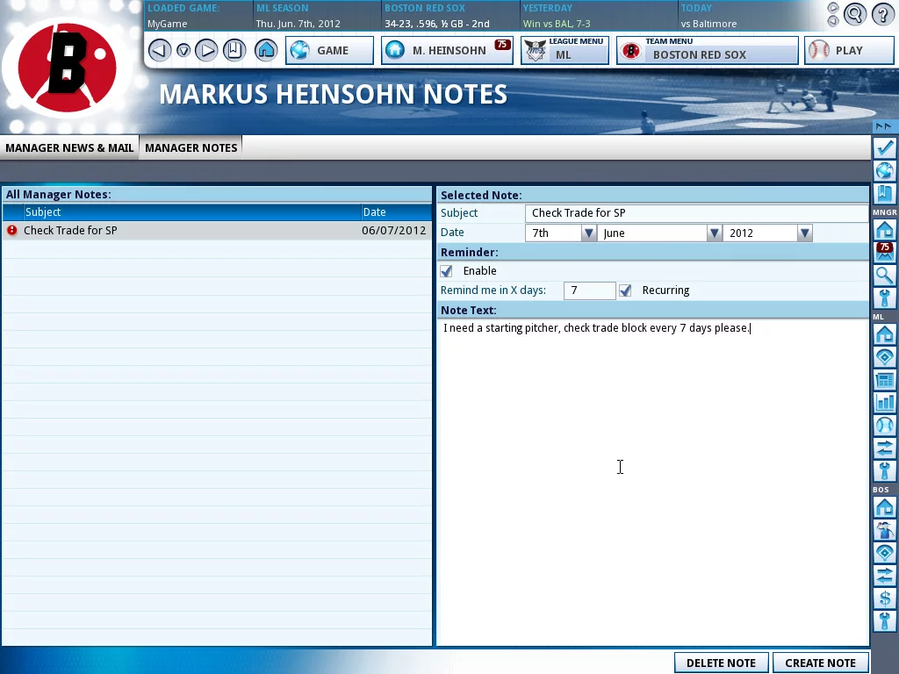The image size is (899, 674).
Task: Click the Remind me in X days field
Action: [589, 290]
